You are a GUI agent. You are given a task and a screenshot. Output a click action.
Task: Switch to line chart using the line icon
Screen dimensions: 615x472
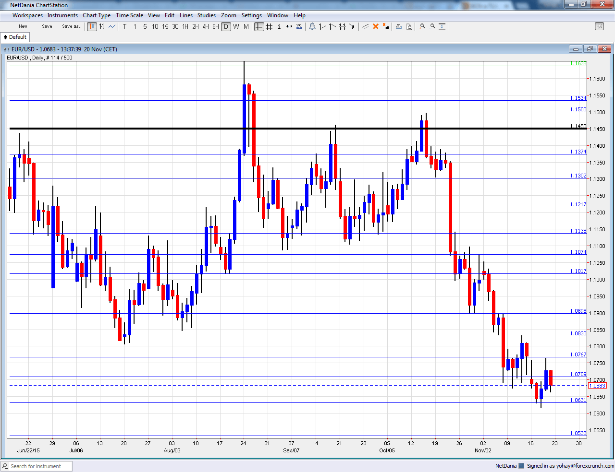(111, 26)
